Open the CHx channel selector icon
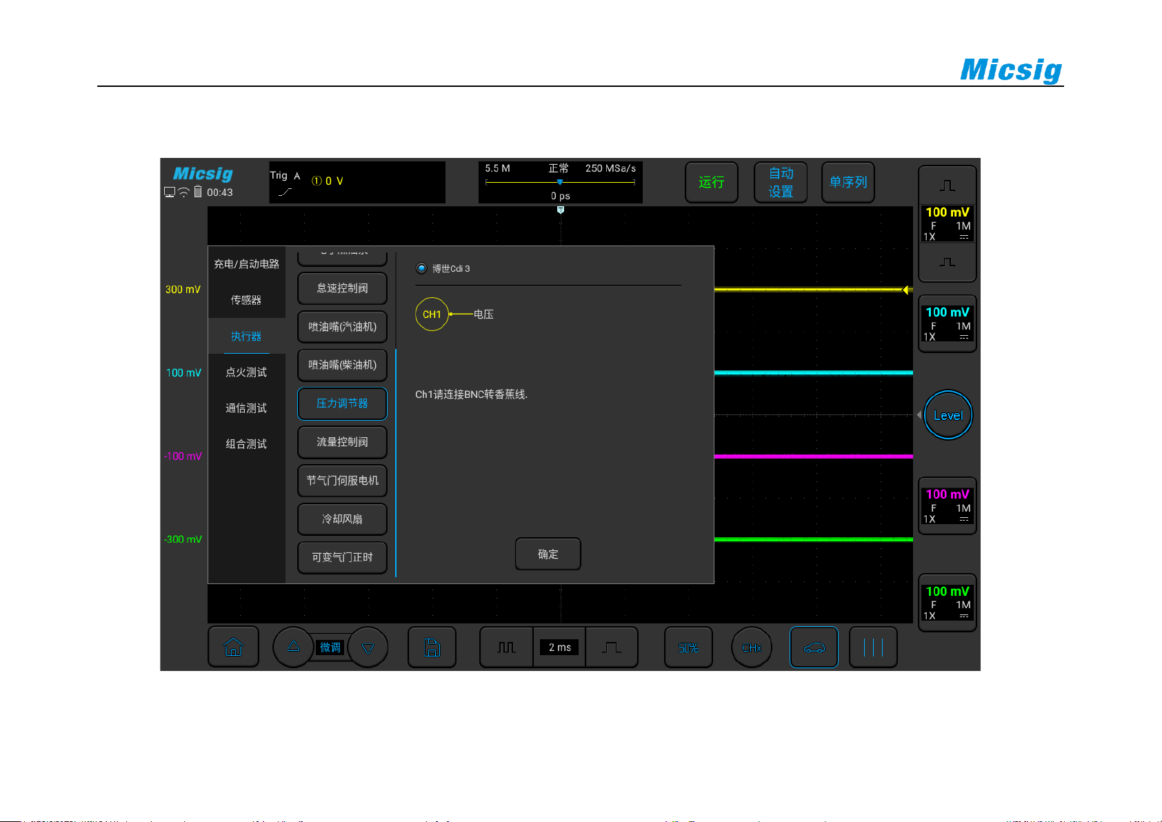This screenshot has width=1162, height=822. [x=751, y=648]
